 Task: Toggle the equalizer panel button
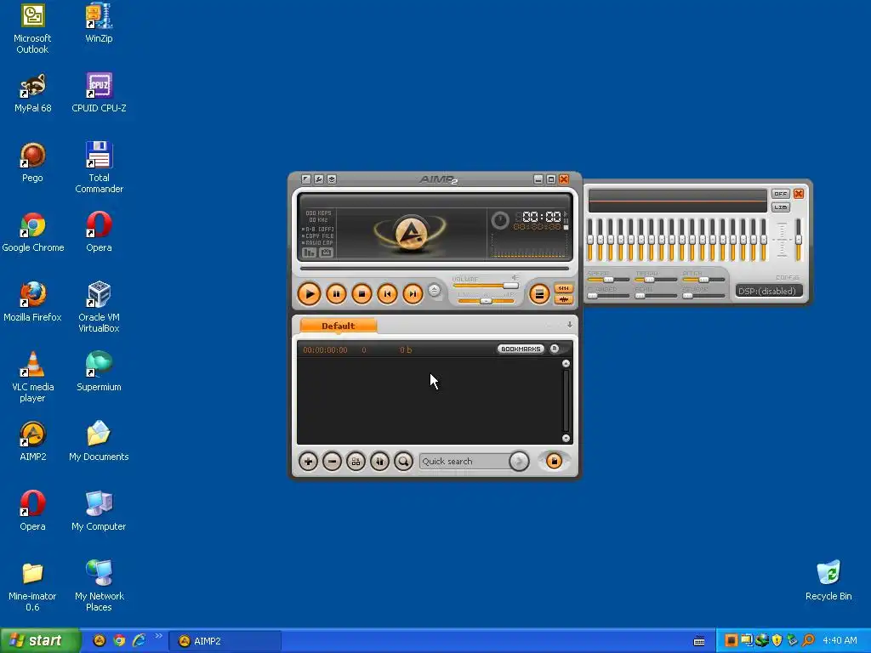click(x=563, y=288)
